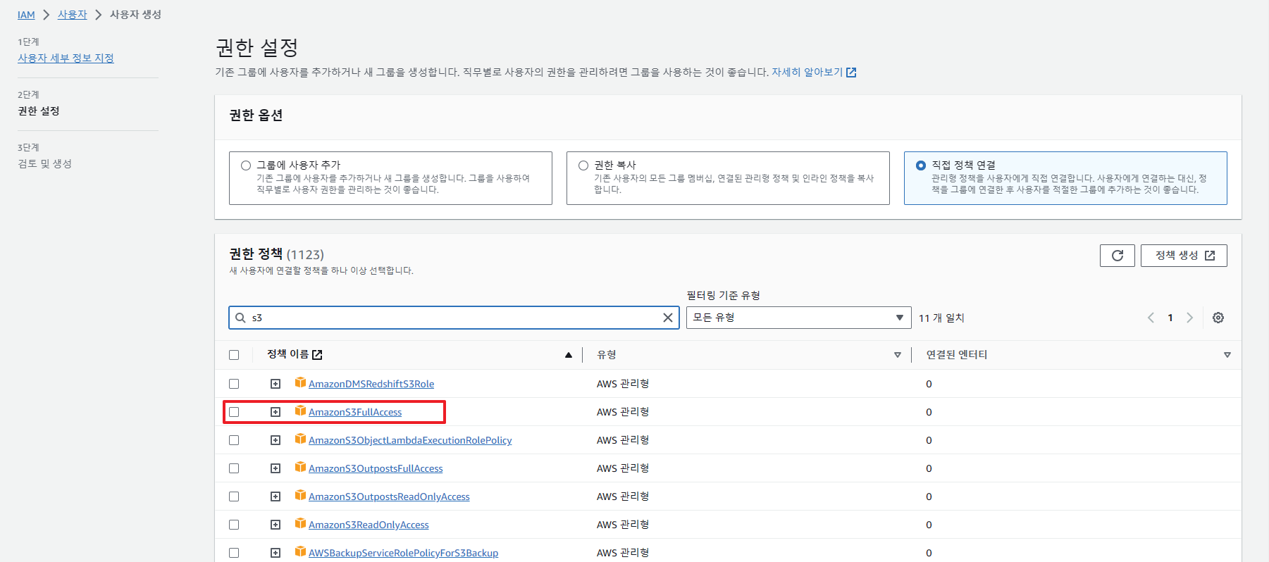Click the AmazonDMSRedshiftS3Role policy cube icon

300,382
